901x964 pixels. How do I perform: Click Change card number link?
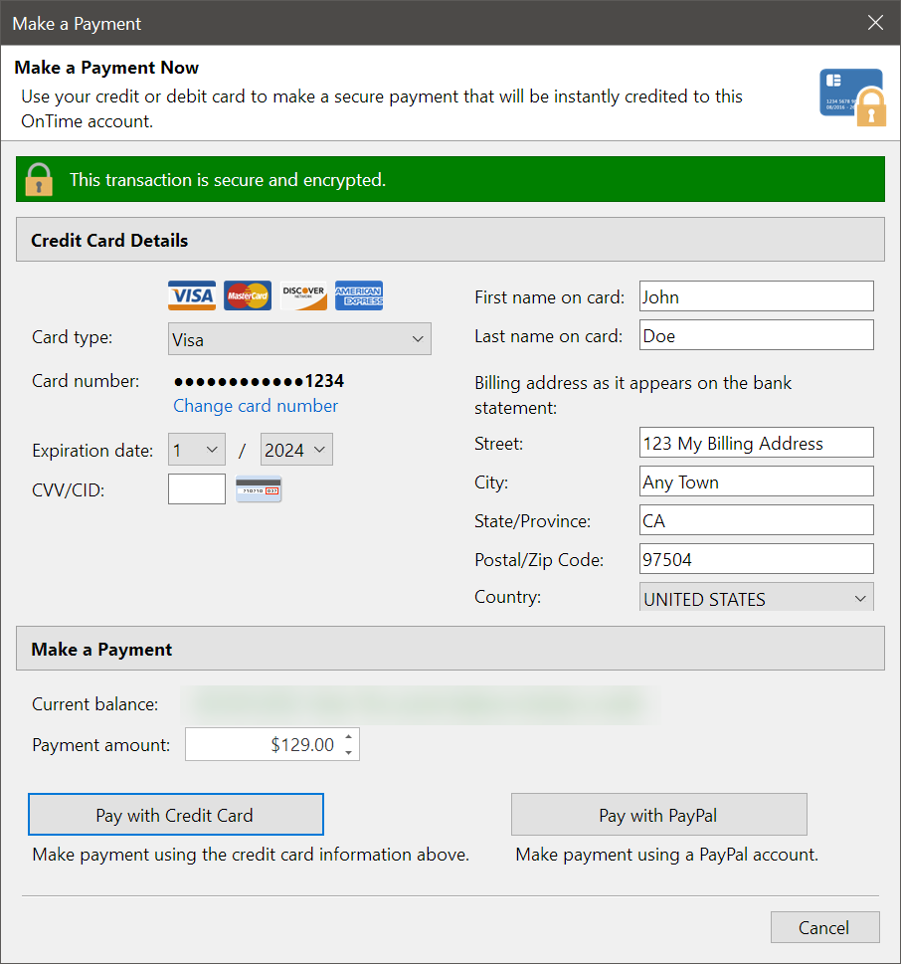pos(256,406)
